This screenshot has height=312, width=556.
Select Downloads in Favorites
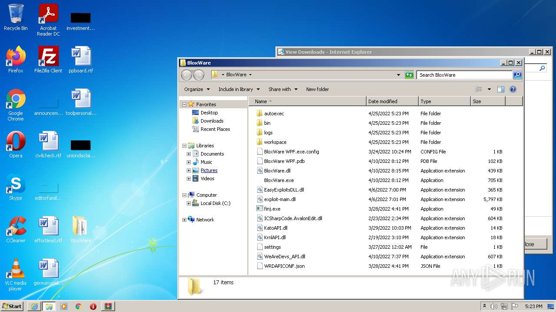[x=212, y=121]
